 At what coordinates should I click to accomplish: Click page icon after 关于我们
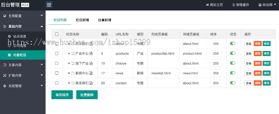pos(91,44)
